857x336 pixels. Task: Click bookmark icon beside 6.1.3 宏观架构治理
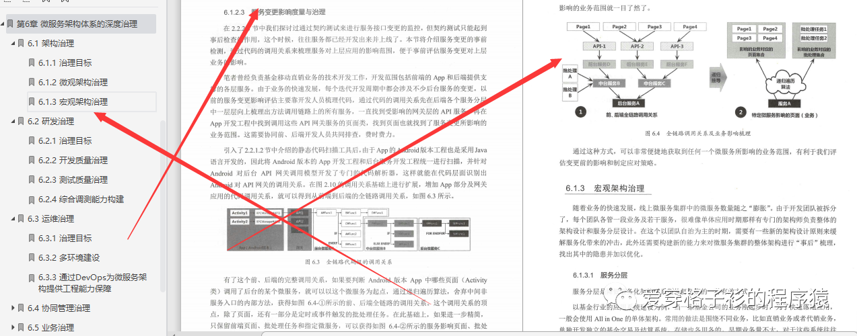31,102
